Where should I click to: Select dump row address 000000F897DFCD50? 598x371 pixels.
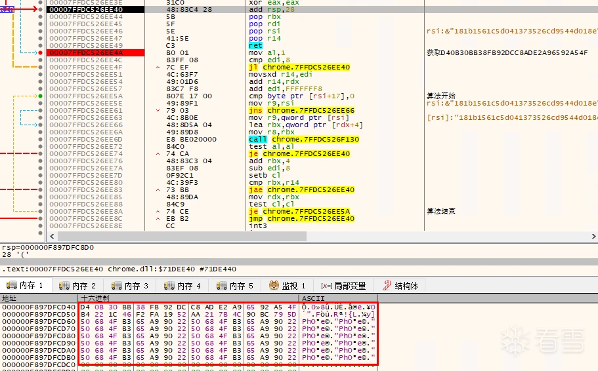(x=39, y=314)
